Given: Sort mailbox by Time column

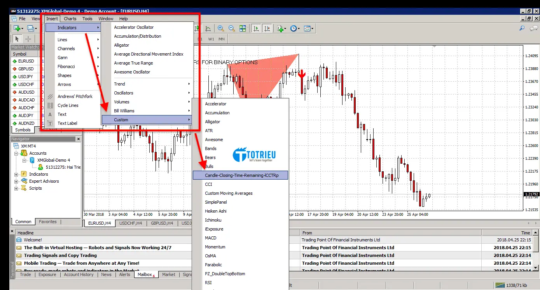Looking at the screenshot, I should pos(507,232).
